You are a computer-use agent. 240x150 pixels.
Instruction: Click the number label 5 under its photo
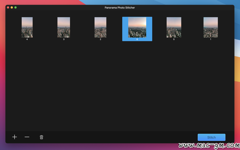pos(174,40)
